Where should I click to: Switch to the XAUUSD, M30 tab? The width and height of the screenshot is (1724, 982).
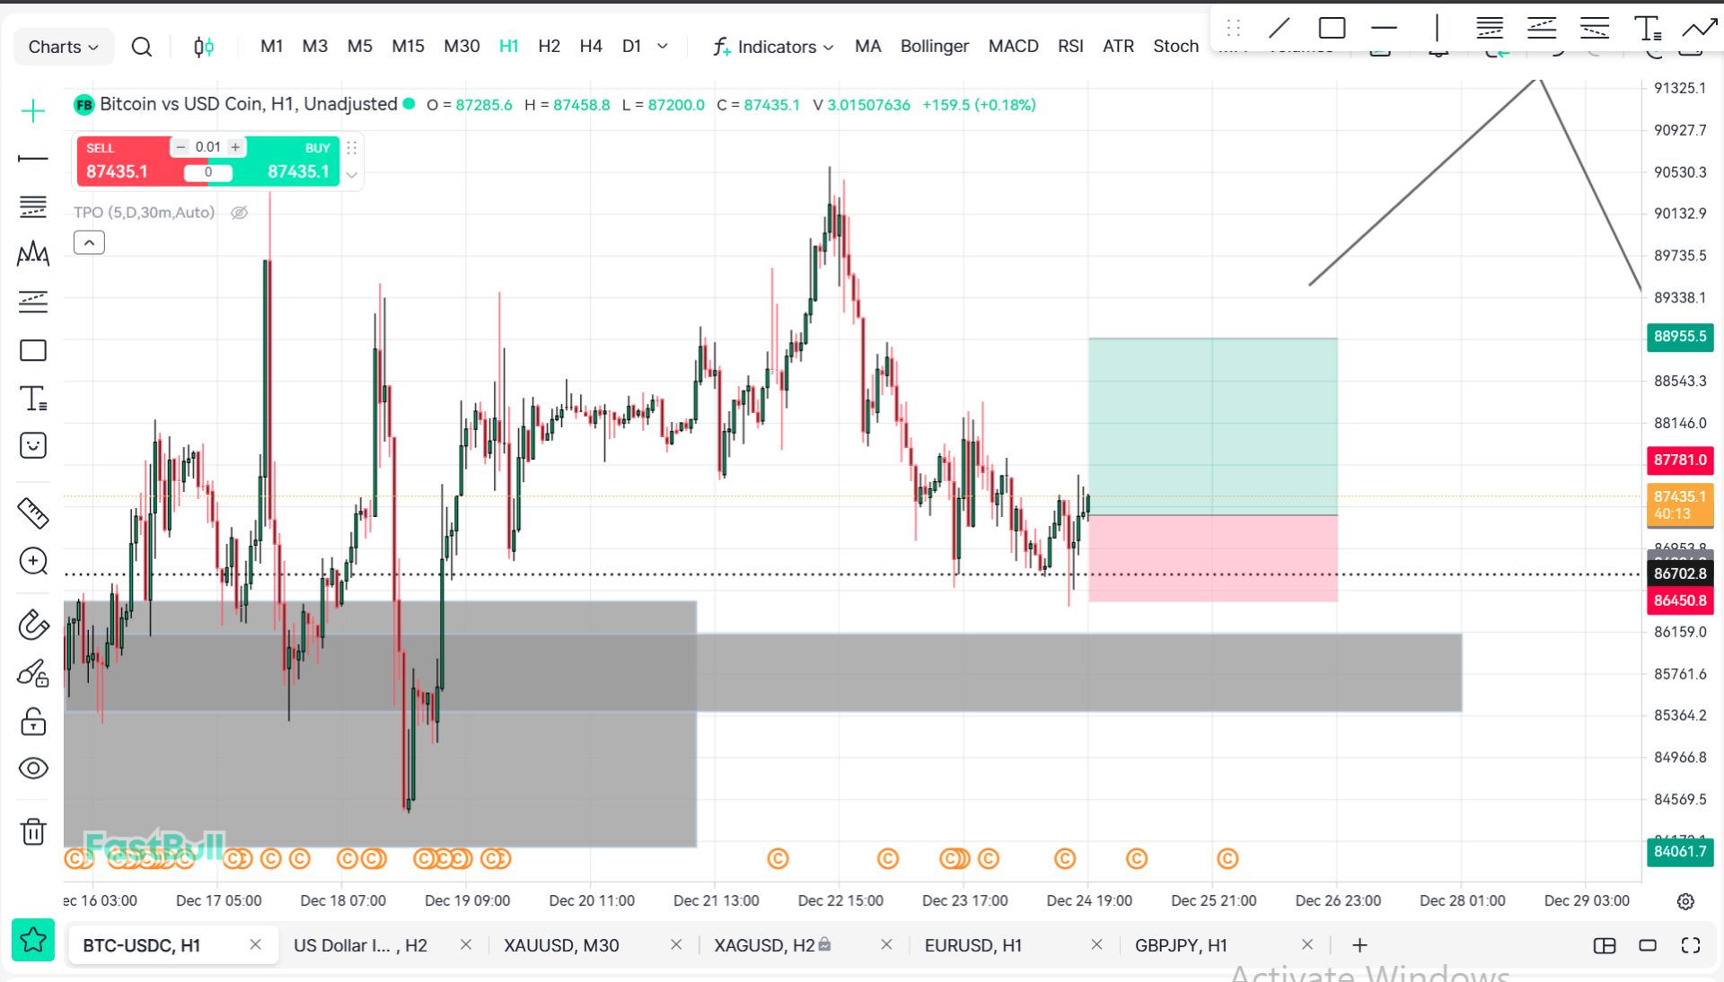click(x=561, y=945)
